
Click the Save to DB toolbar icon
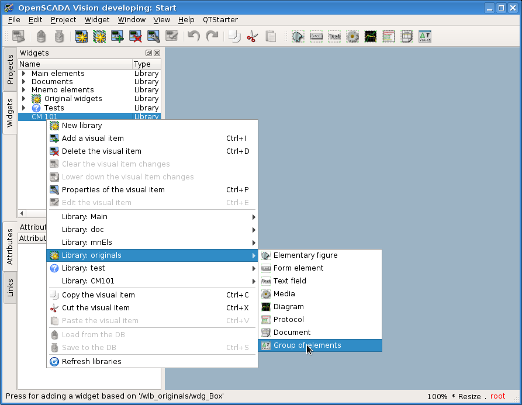(59, 36)
